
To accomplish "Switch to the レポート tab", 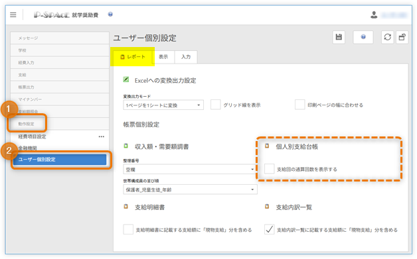I will (x=133, y=57).
